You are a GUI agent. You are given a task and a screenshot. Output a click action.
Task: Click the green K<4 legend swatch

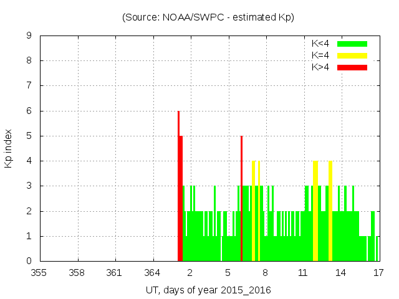point(352,44)
